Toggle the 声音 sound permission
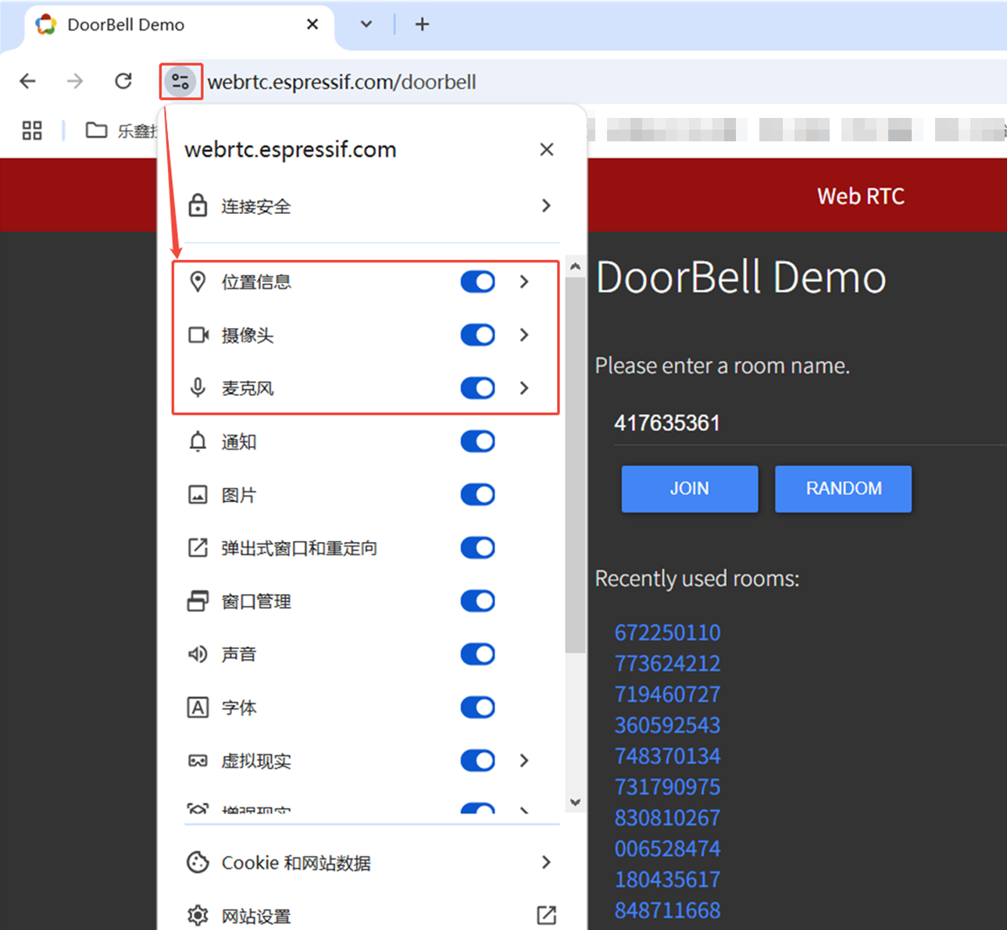The width and height of the screenshot is (1007, 930). point(477,654)
